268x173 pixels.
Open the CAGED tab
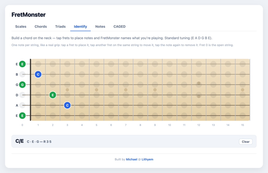[119, 27]
